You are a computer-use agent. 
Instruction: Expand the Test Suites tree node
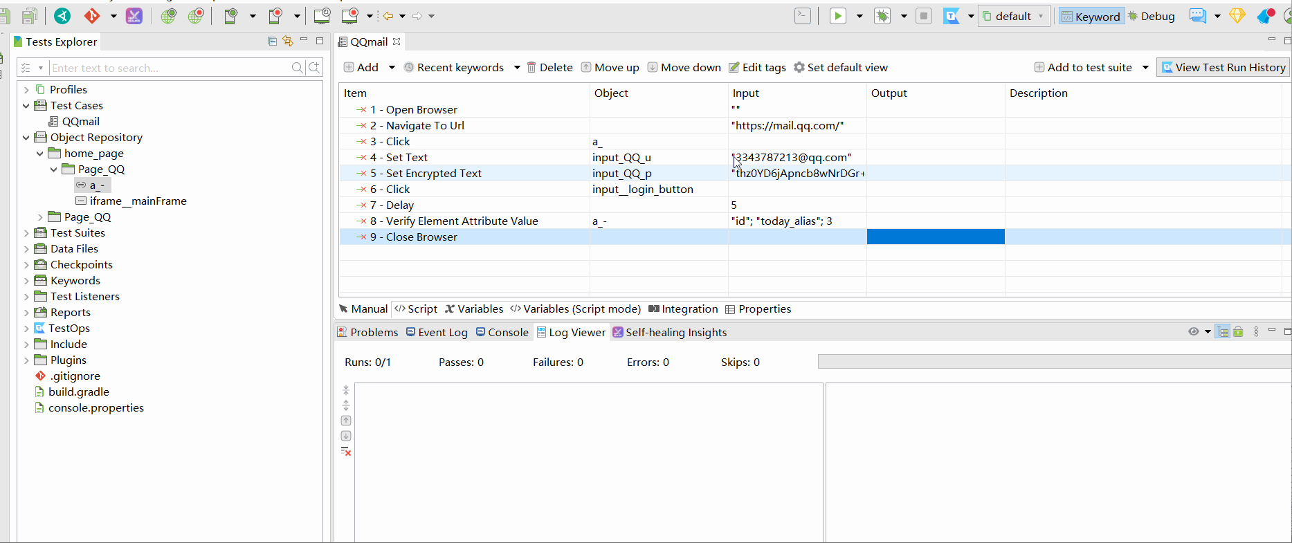[x=26, y=233]
